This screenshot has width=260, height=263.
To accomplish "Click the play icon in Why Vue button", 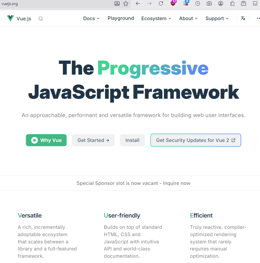I will pos(34,140).
